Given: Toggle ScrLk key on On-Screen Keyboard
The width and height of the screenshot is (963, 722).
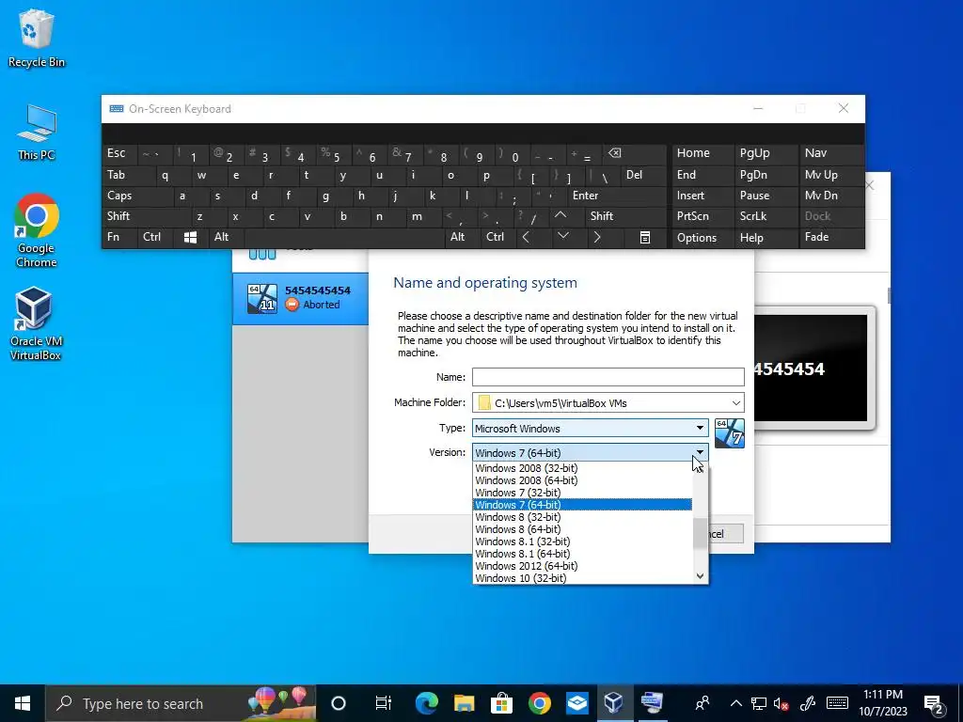Looking at the screenshot, I should point(764,216).
